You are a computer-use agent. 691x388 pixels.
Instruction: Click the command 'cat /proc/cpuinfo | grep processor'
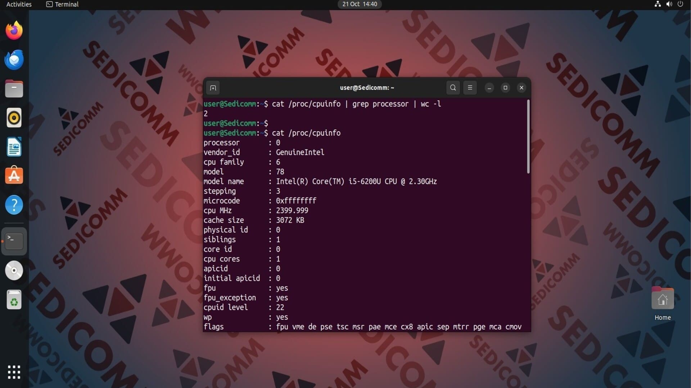(x=340, y=104)
